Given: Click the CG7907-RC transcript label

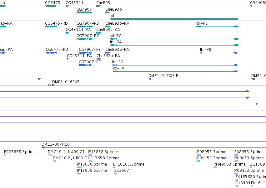Looking at the screenshot, I should (x=88, y=36).
